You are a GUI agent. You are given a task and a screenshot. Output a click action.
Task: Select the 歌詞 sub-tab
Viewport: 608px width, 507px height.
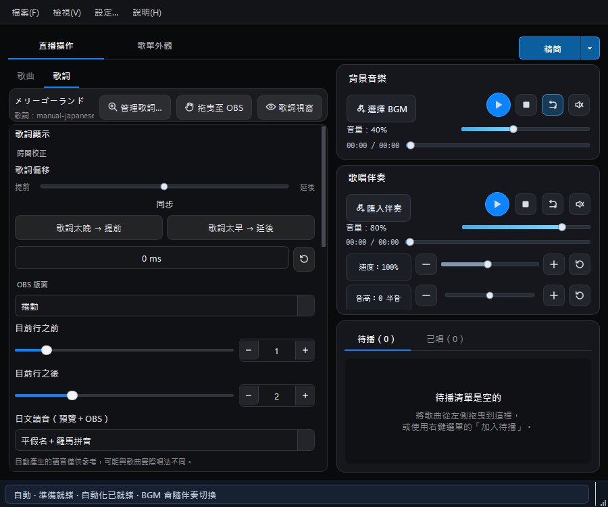click(61, 76)
